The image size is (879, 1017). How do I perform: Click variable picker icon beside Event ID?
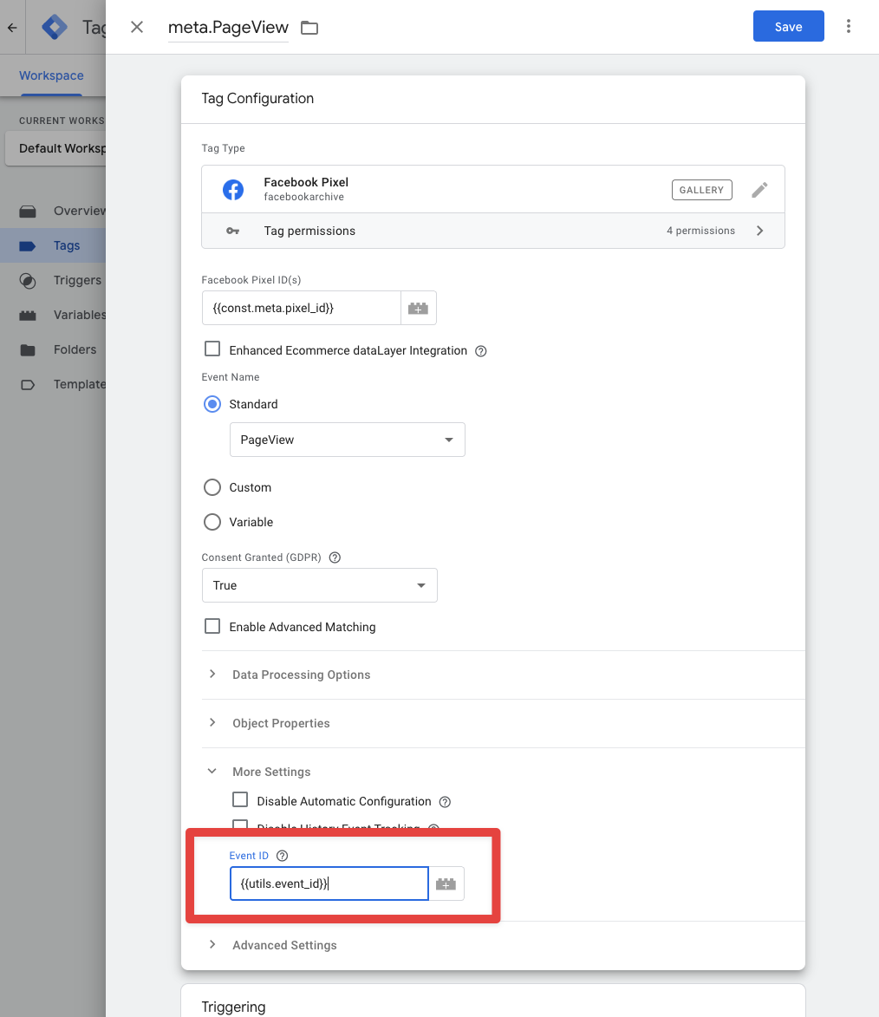pos(446,883)
